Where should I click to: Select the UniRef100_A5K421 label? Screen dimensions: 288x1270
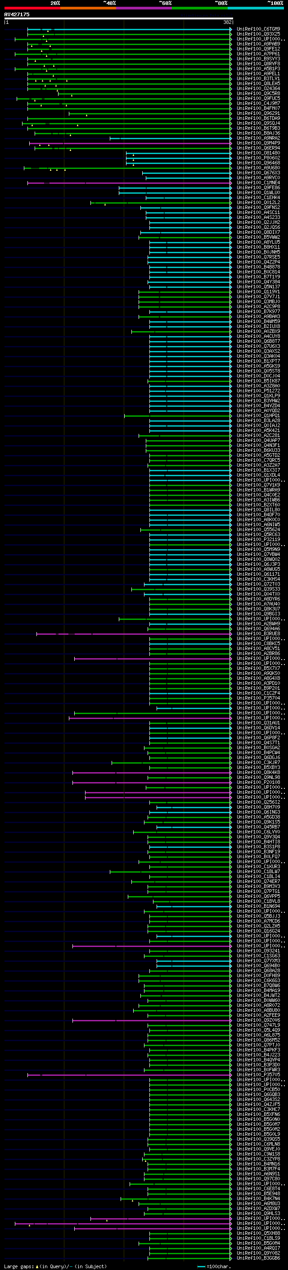point(258,430)
